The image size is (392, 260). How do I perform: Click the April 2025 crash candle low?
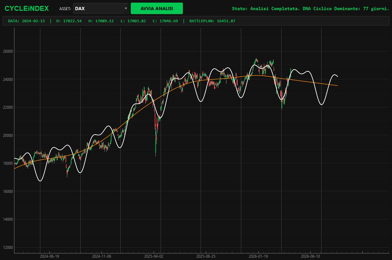155,155
